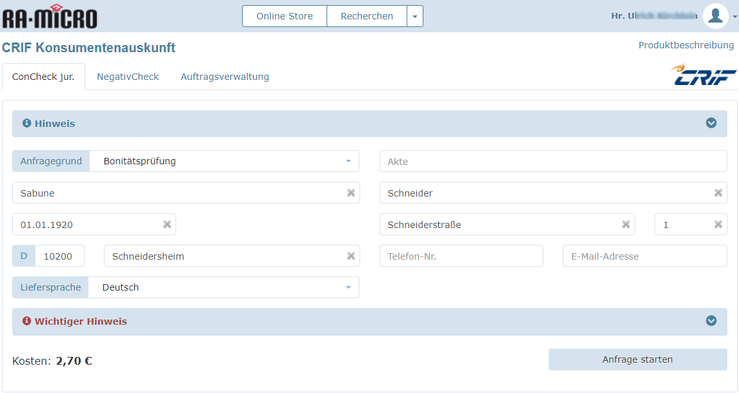Clear the house number field

point(717,224)
